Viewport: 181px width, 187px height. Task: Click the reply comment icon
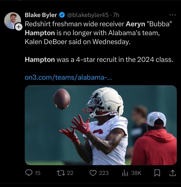29,173
